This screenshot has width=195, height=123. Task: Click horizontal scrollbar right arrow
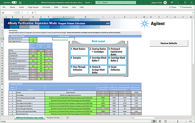tap(191, 118)
